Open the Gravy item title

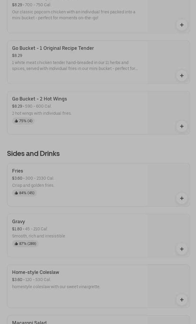(18, 221)
